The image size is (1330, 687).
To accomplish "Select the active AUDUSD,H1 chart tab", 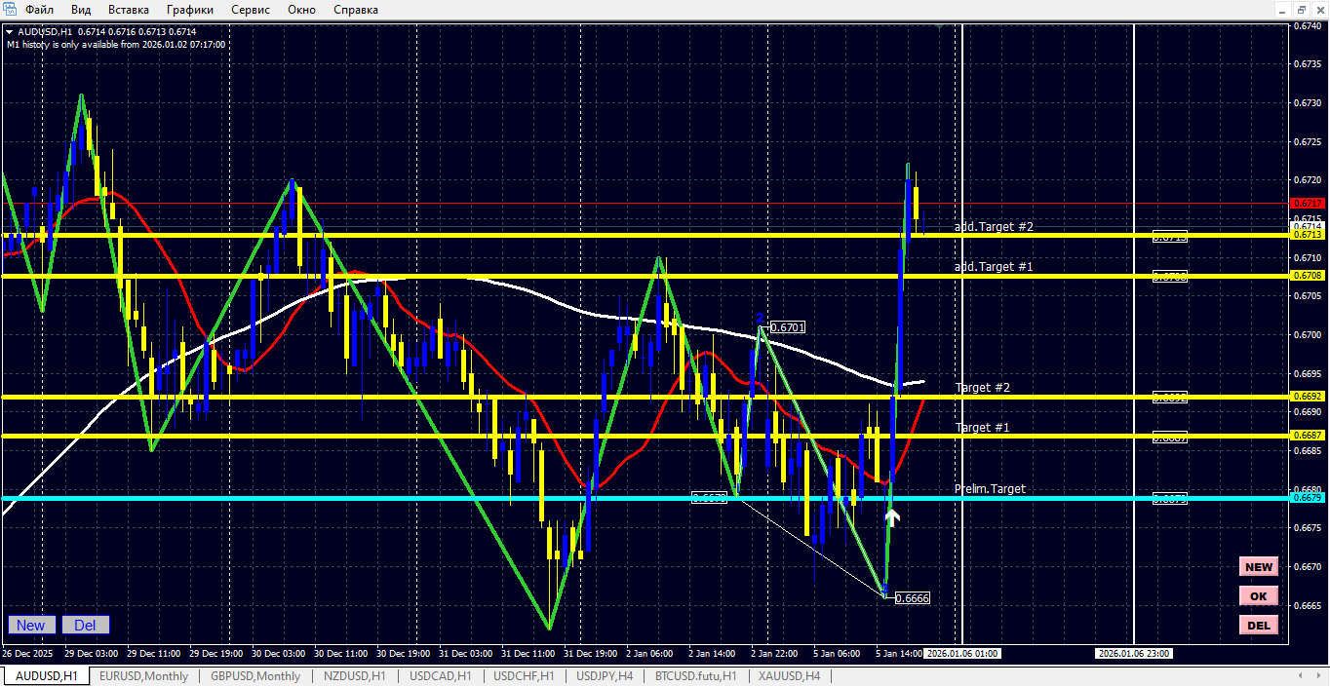I will pos(46,675).
